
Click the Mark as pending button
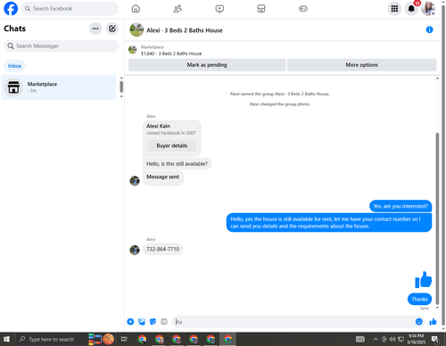207,65
